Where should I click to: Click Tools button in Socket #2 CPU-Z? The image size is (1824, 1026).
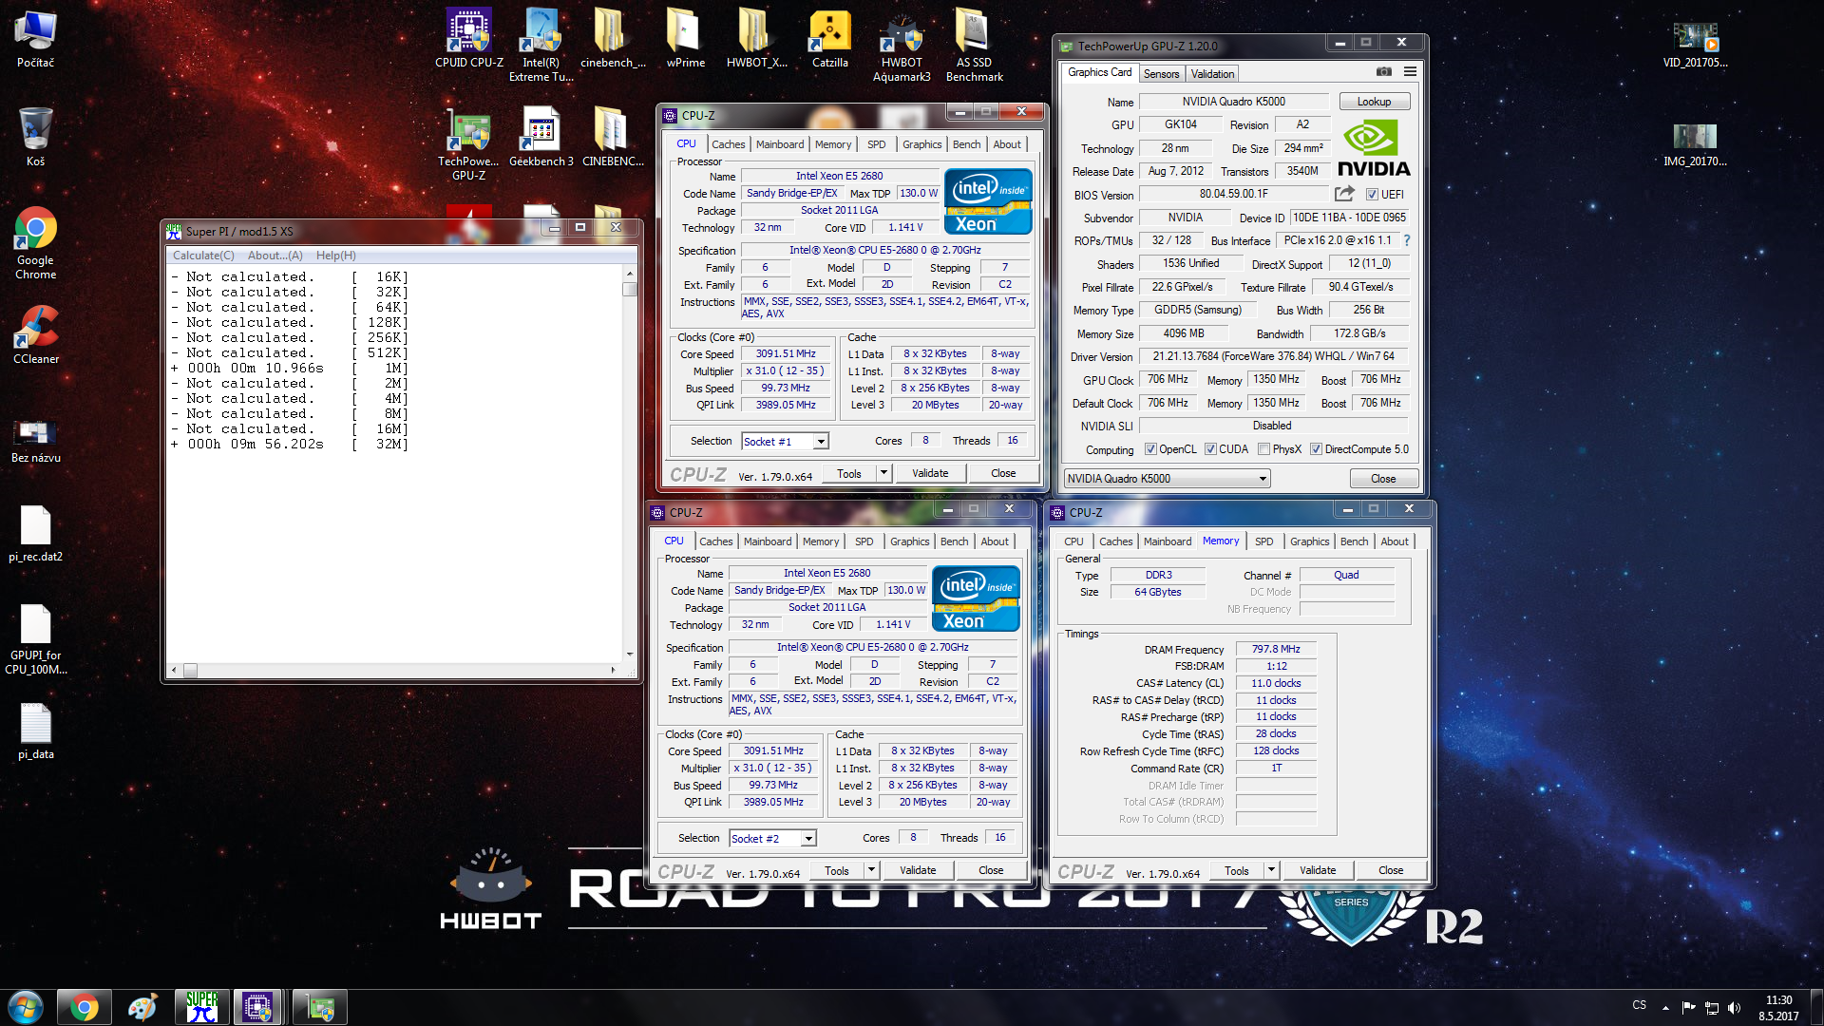pos(837,870)
